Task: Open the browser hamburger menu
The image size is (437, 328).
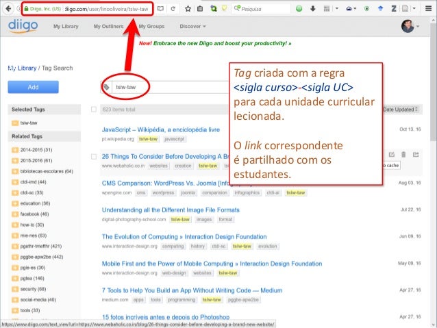Action: pyautogui.click(x=428, y=9)
